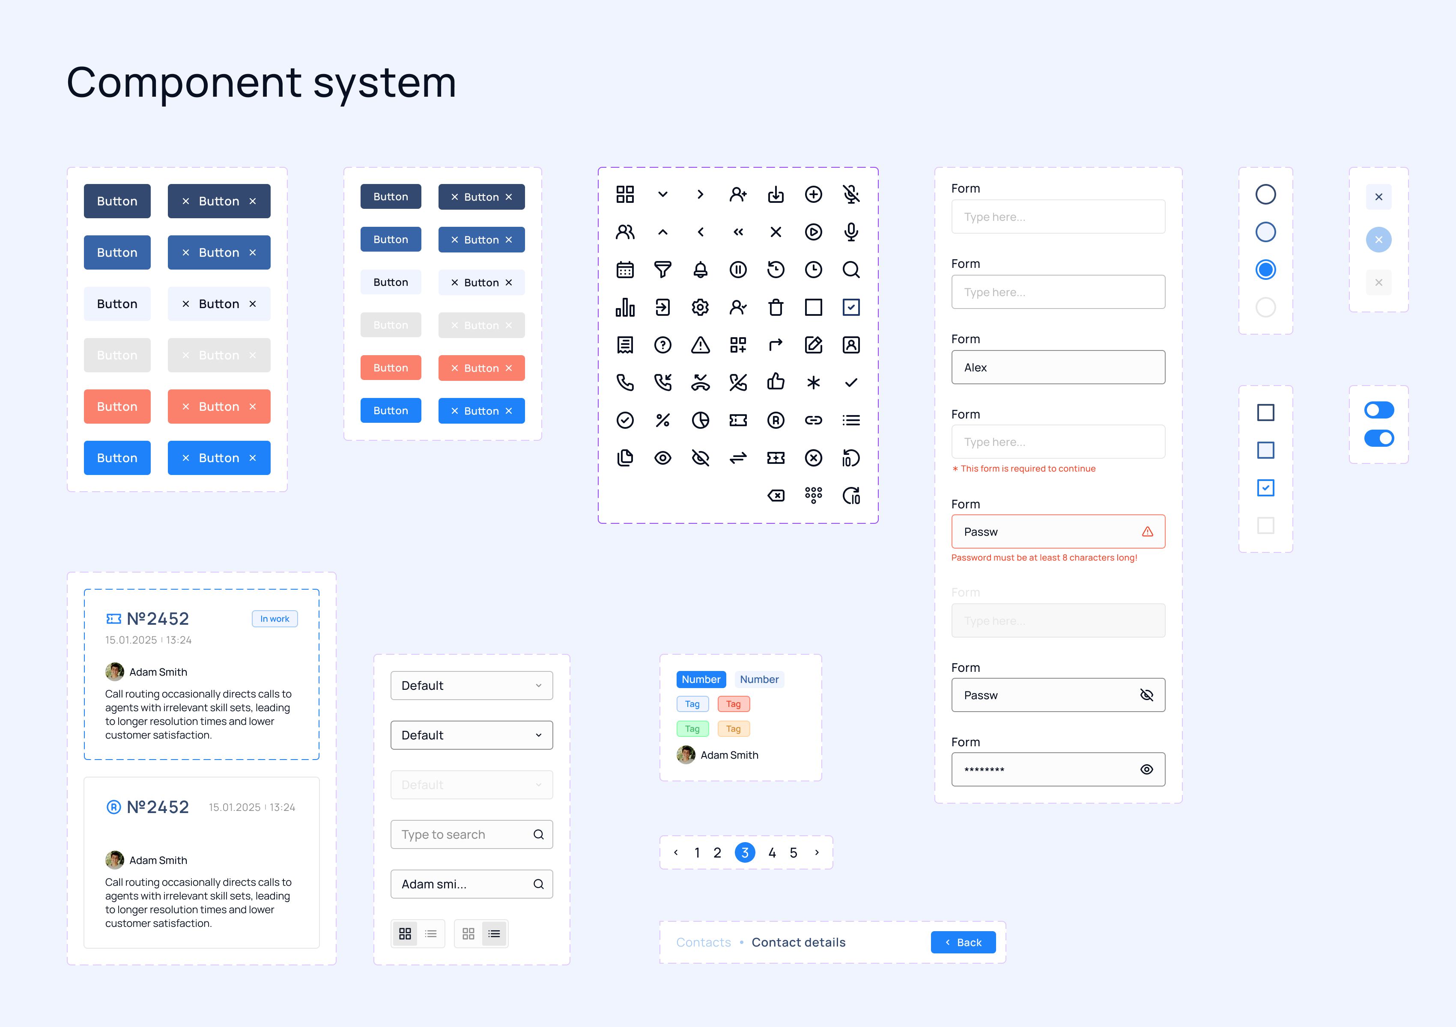
Task: Click the calendar icon in the icon grid
Action: [625, 269]
